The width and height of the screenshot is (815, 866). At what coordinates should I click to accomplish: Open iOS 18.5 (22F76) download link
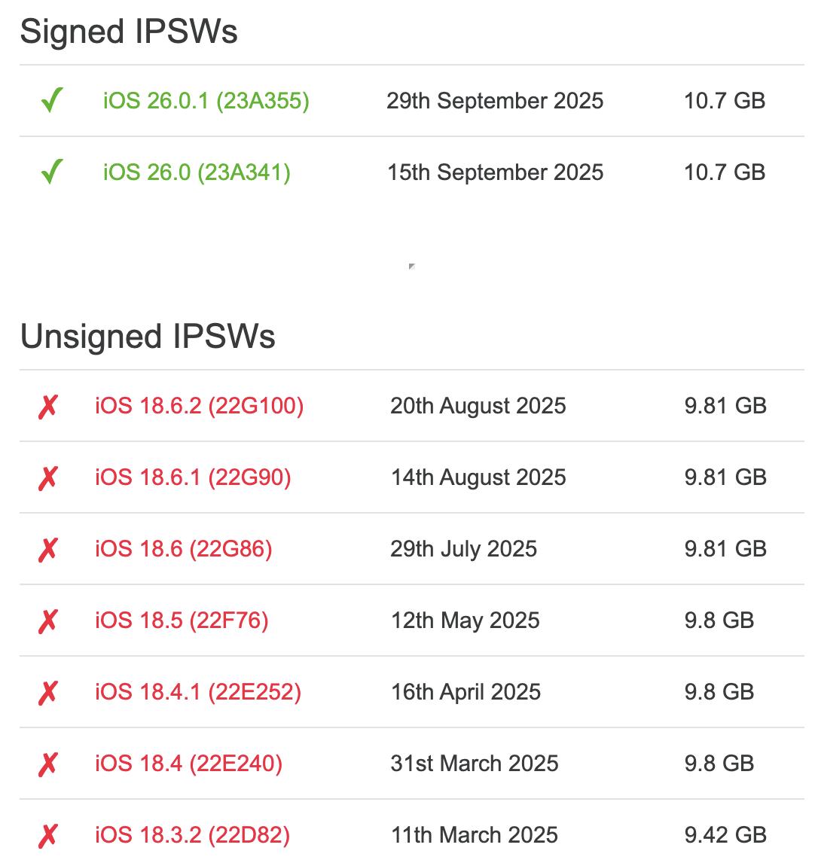(182, 621)
